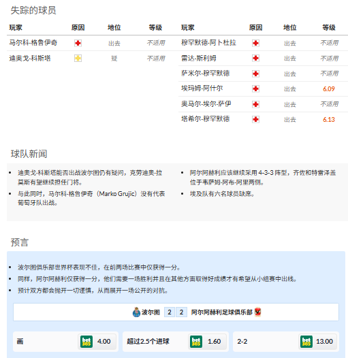
Task: Click injury icon beside 埃玛姆-阿什尔
Action: tap(255, 88)
